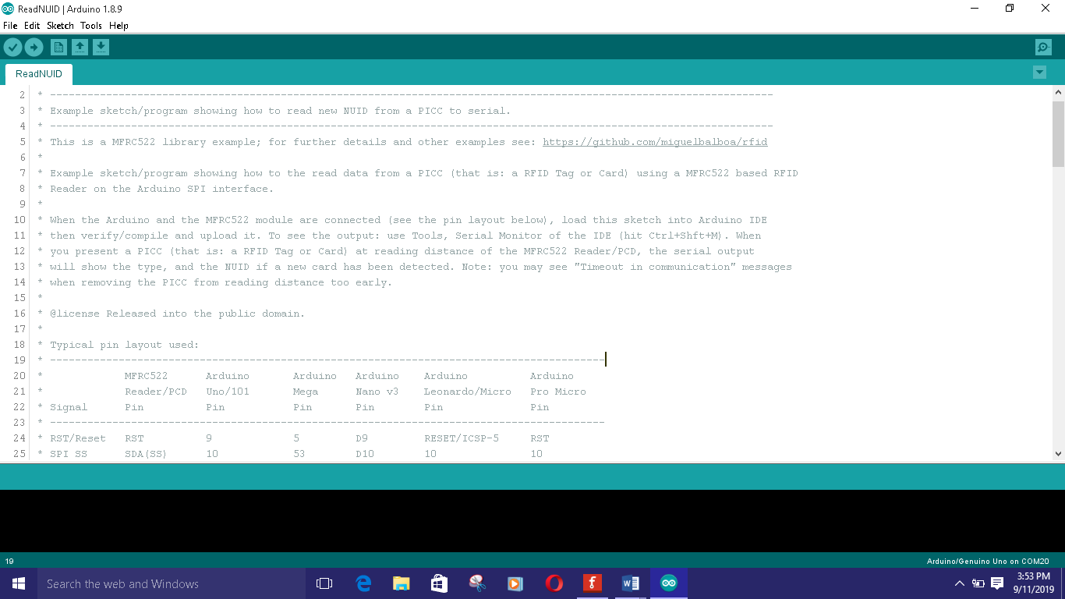This screenshot has height=599, width=1065.
Task: Open the Tools menu
Action: click(x=91, y=26)
